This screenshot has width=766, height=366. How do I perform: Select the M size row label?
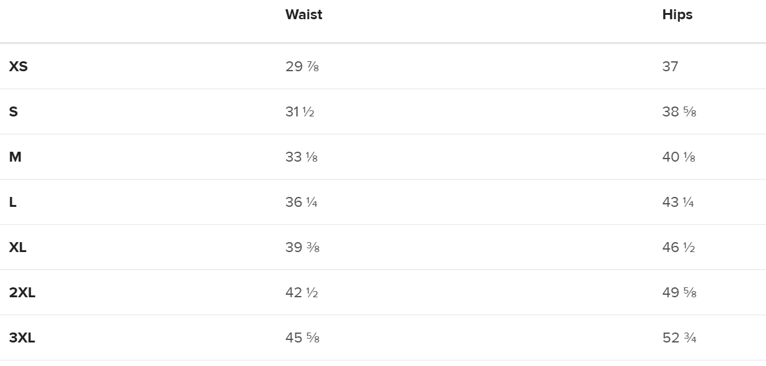tap(15, 157)
